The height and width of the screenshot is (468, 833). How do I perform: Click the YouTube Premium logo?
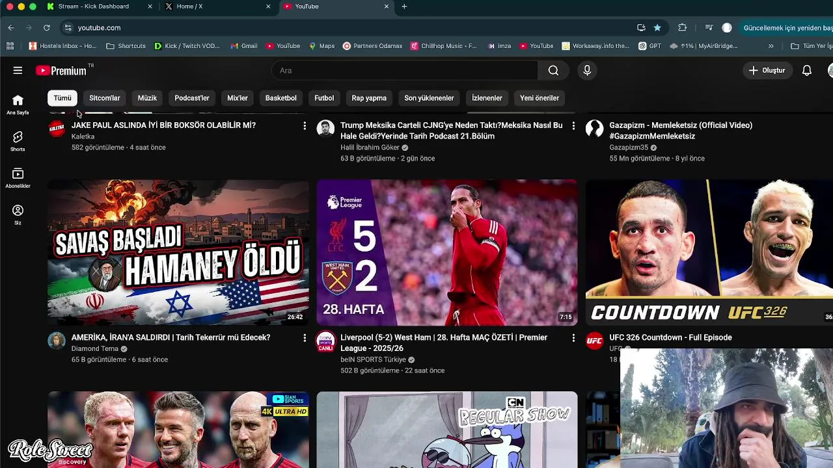[x=61, y=70]
